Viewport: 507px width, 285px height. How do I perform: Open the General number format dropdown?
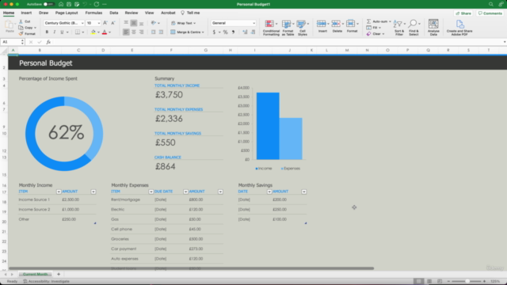point(233,23)
